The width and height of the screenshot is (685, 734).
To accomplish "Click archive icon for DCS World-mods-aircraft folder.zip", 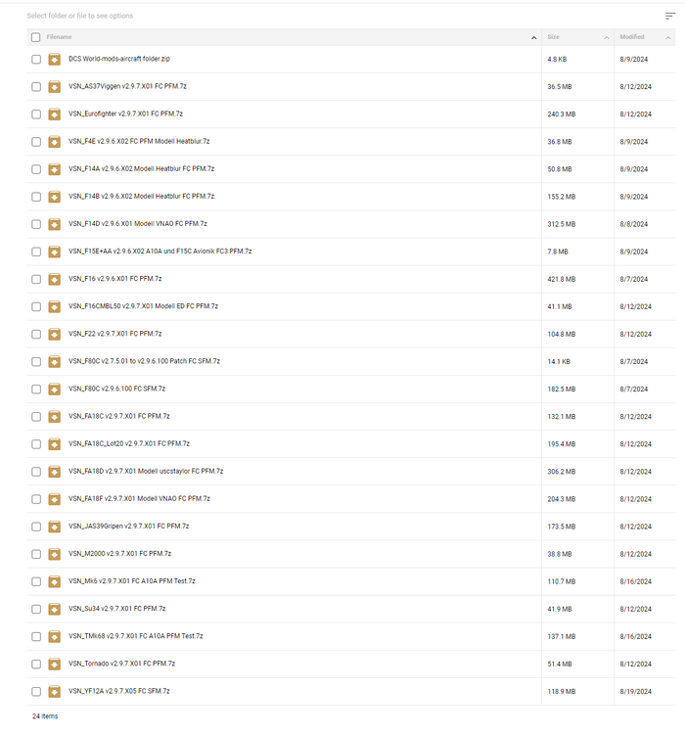I will (x=55, y=60).
